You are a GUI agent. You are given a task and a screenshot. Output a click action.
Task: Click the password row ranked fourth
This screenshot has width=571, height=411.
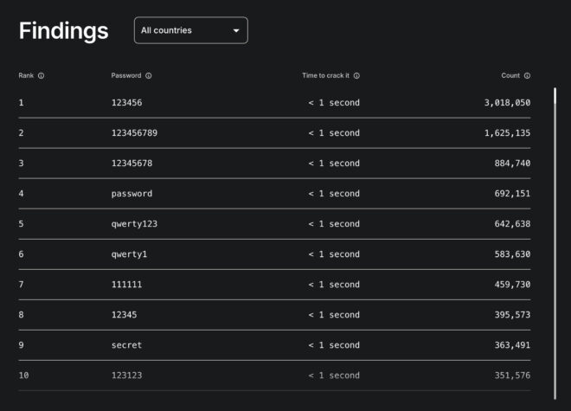[x=132, y=194]
